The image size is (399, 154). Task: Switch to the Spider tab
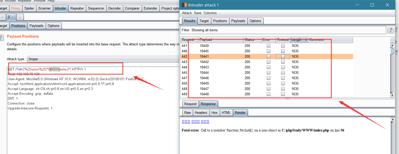point(29,8)
